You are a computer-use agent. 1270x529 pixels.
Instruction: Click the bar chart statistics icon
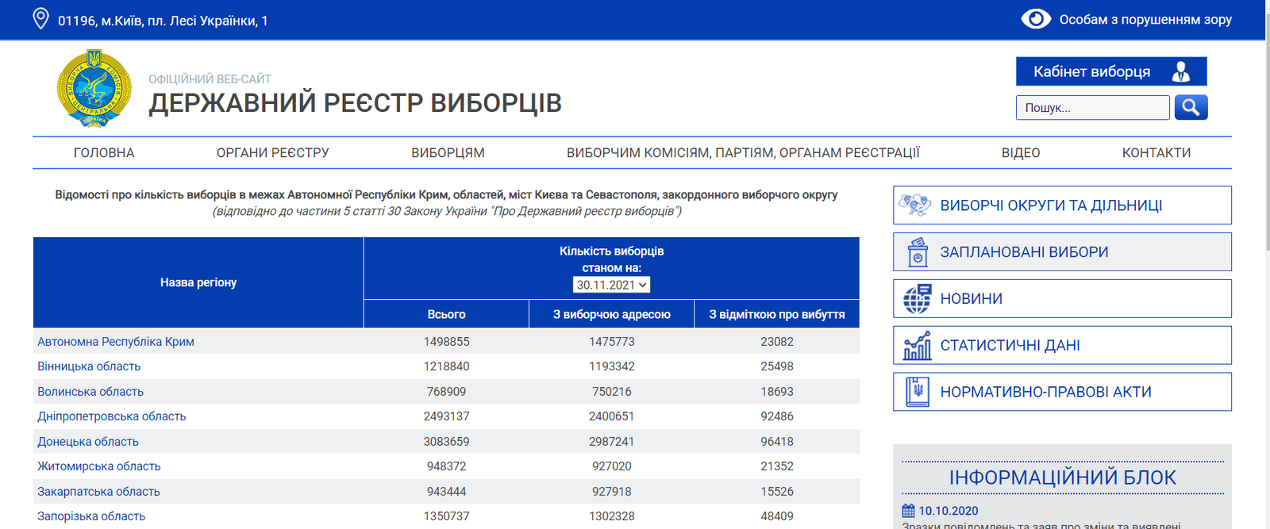(917, 346)
